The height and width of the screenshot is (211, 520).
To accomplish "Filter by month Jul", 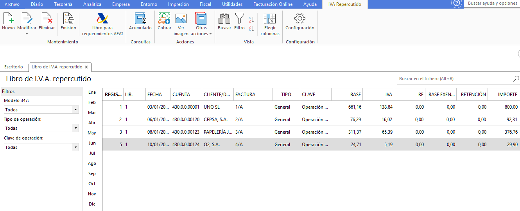I will 92,153.
